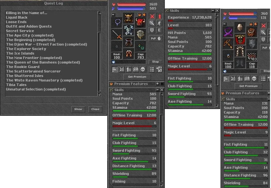Select 'The Rookie Guard' quest entry

click(x=23, y=67)
